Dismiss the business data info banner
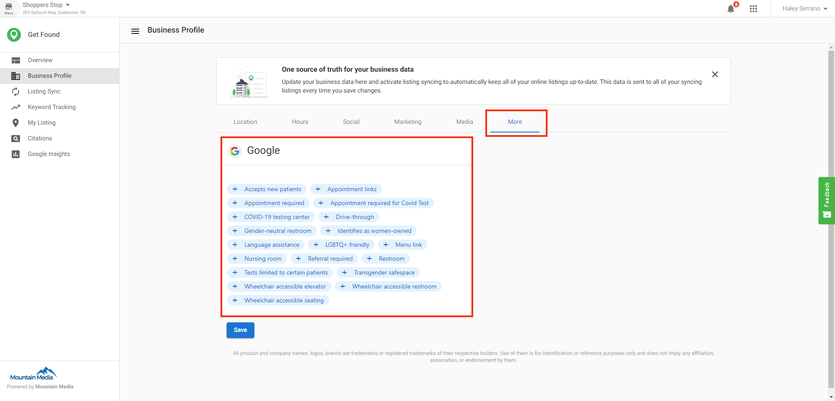835x401 pixels. 715,74
